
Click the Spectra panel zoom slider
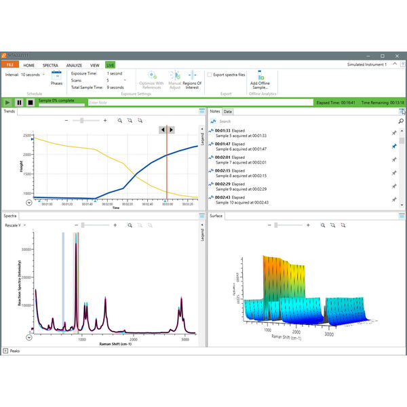(x=81, y=225)
